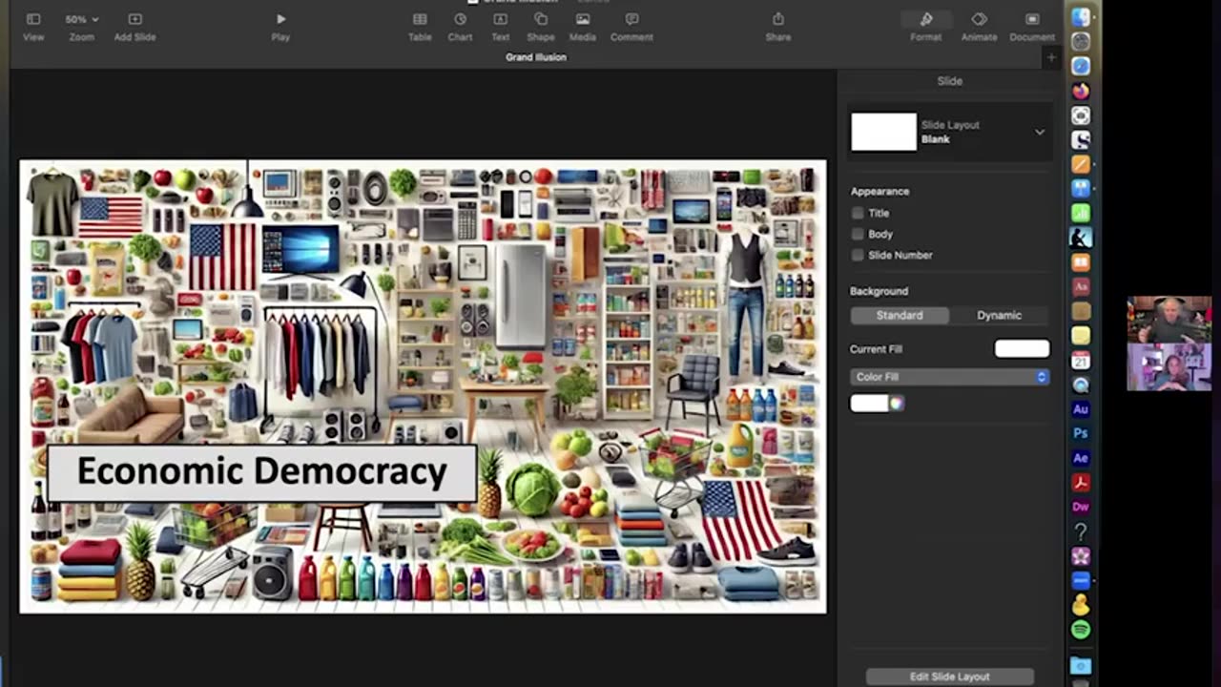Click the Grand Illusion tab title
The width and height of the screenshot is (1221, 687).
[536, 57]
